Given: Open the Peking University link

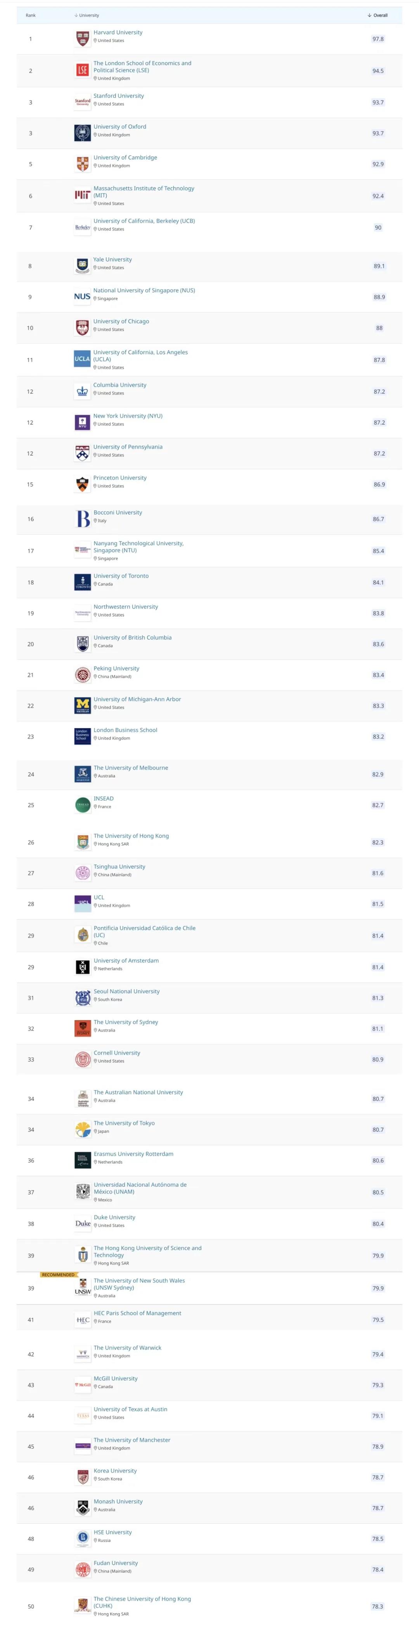Looking at the screenshot, I should point(116,669).
